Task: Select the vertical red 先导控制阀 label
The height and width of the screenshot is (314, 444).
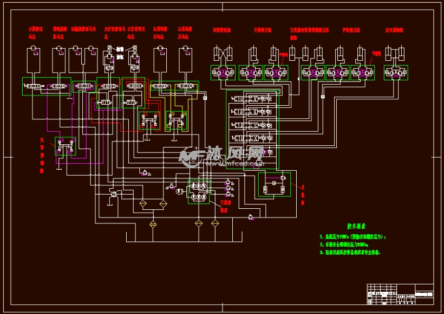Action: (42, 155)
